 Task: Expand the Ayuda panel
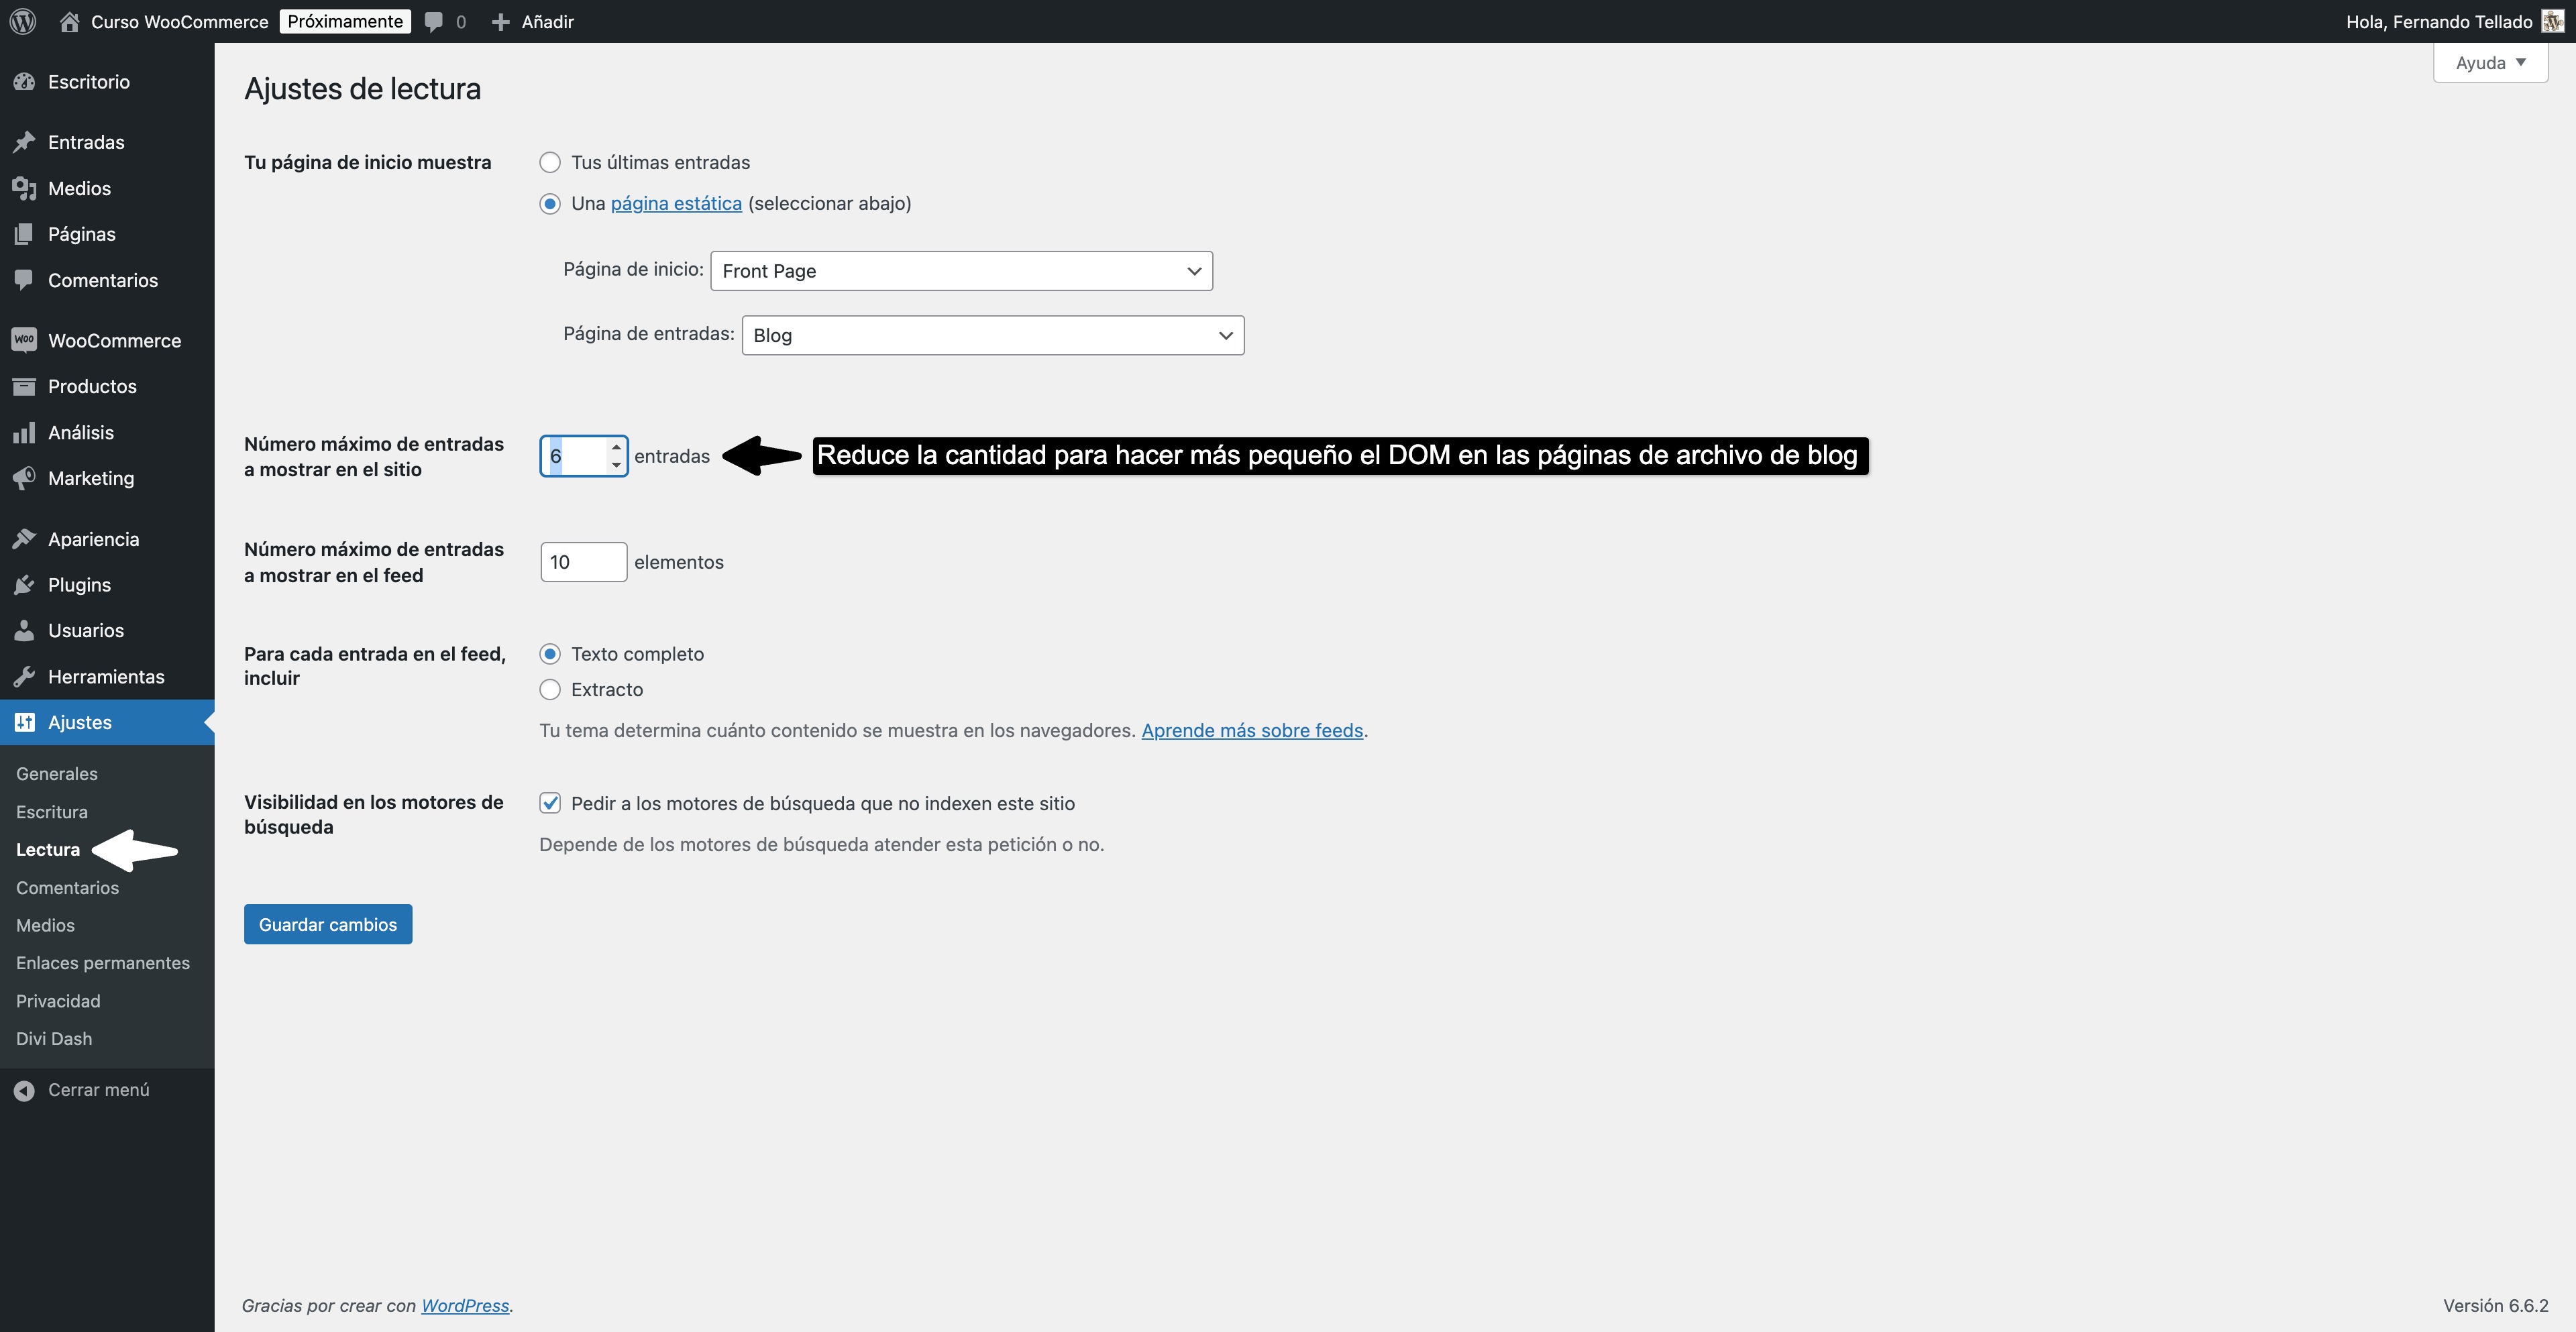click(x=2489, y=62)
